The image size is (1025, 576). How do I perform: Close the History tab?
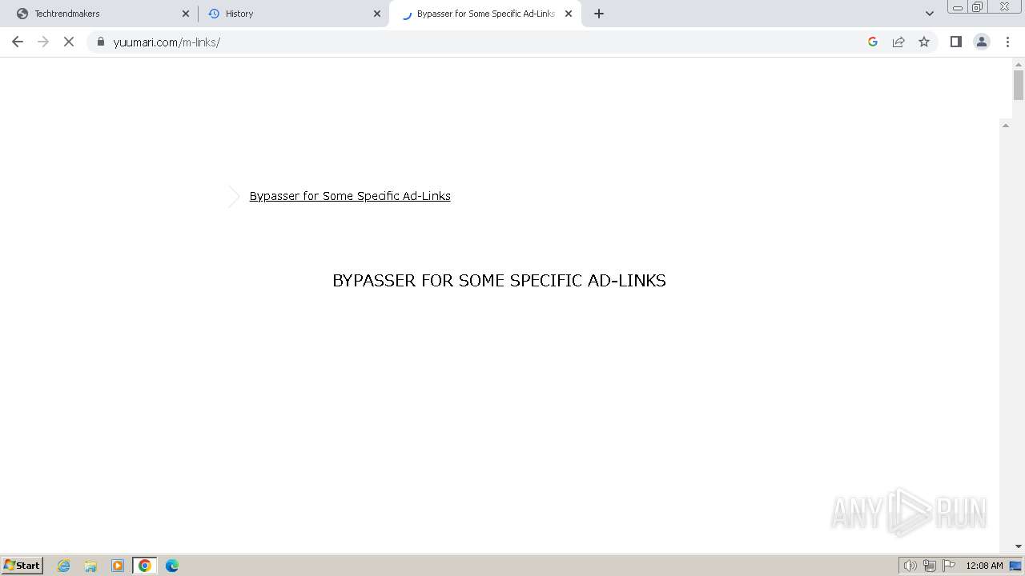pos(377,14)
